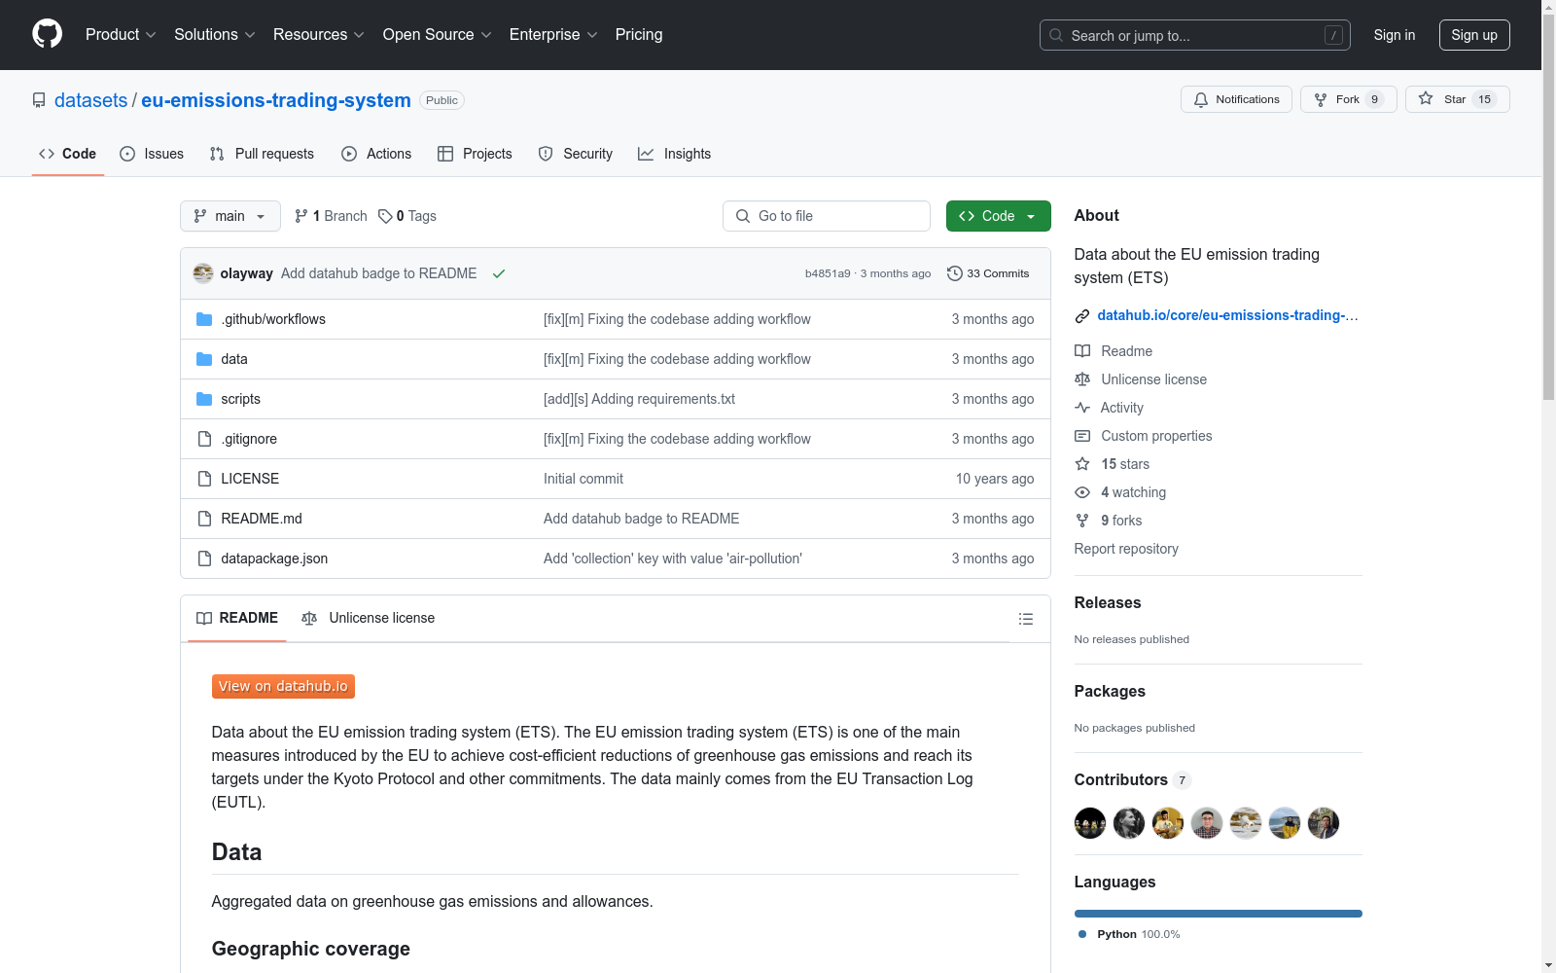This screenshot has width=1556, height=973.
Task: Open the green Code dropdown button
Action: click(998, 216)
